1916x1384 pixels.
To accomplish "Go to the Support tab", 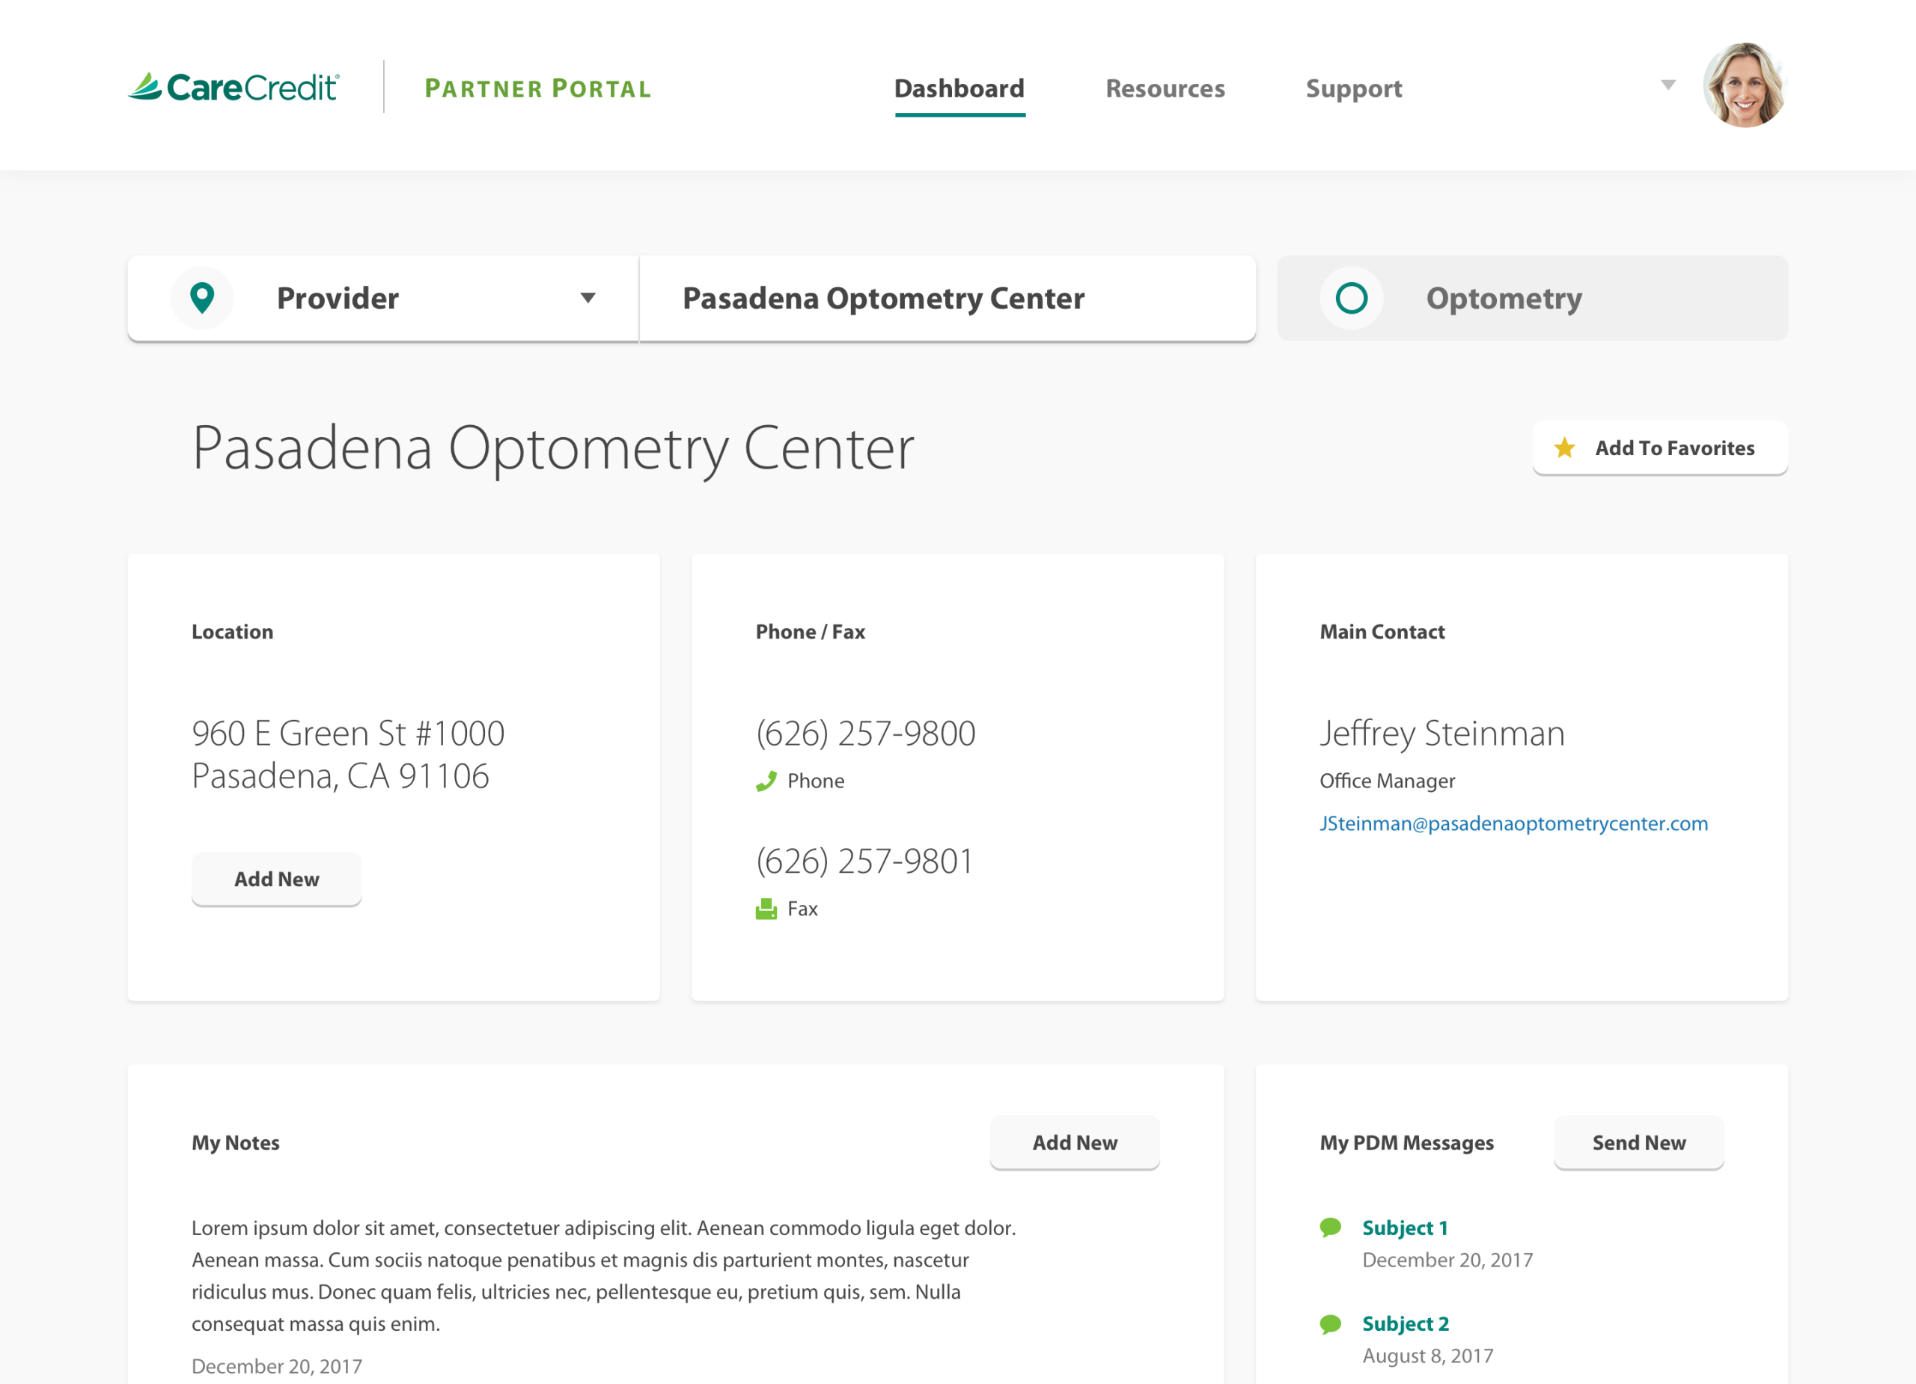I will 1353,89.
